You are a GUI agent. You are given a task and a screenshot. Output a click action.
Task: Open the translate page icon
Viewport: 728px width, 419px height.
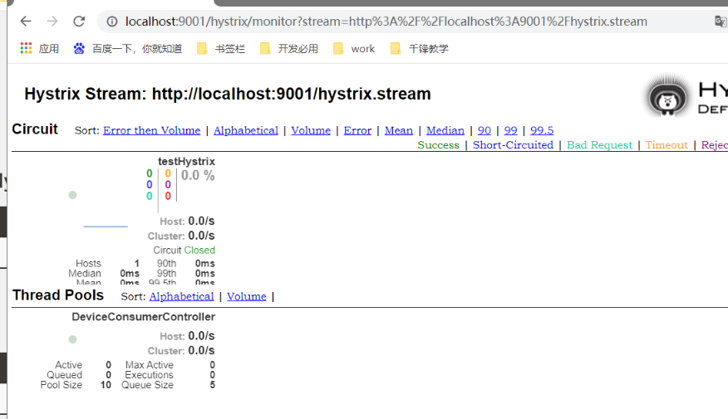(x=721, y=22)
